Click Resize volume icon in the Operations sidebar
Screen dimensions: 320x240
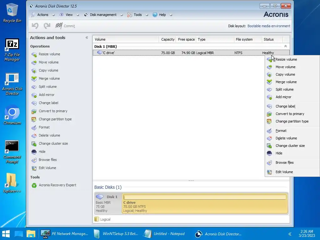point(34,54)
